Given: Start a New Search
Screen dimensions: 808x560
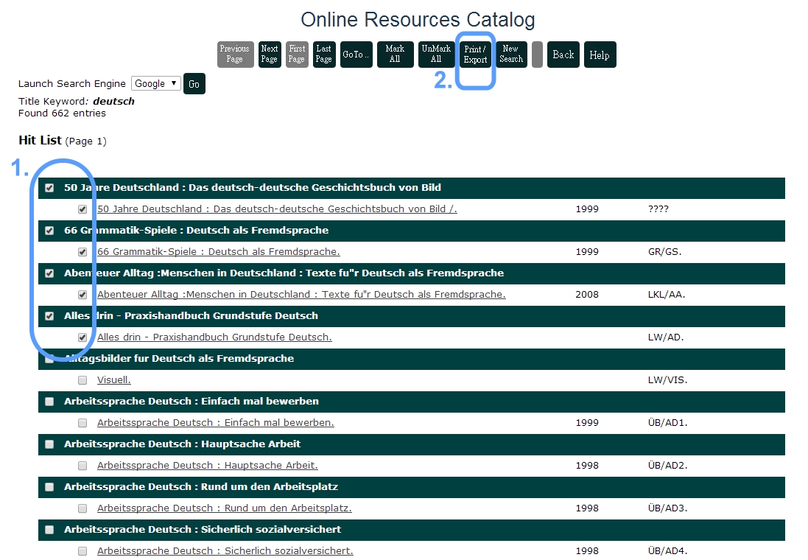Looking at the screenshot, I should [x=511, y=55].
